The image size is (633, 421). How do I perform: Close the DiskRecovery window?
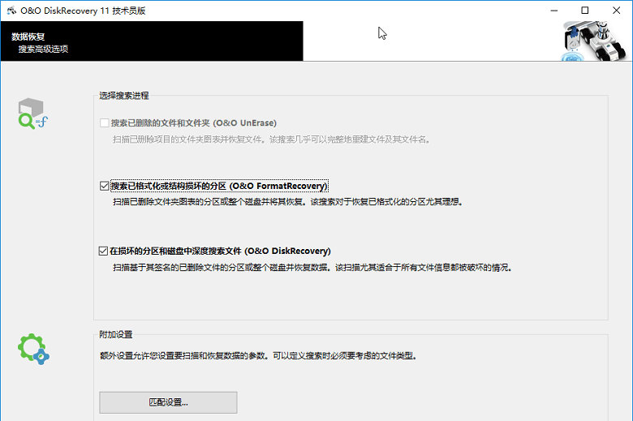[x=616, y=11]
